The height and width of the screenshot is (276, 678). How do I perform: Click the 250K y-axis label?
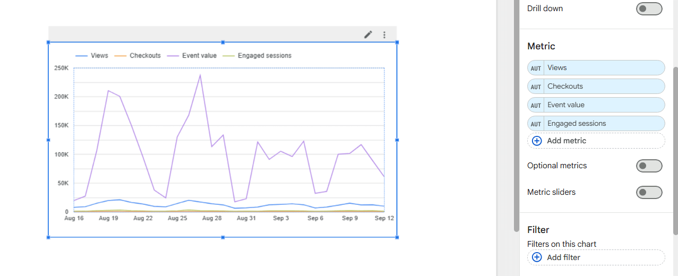tap(62, 68)
